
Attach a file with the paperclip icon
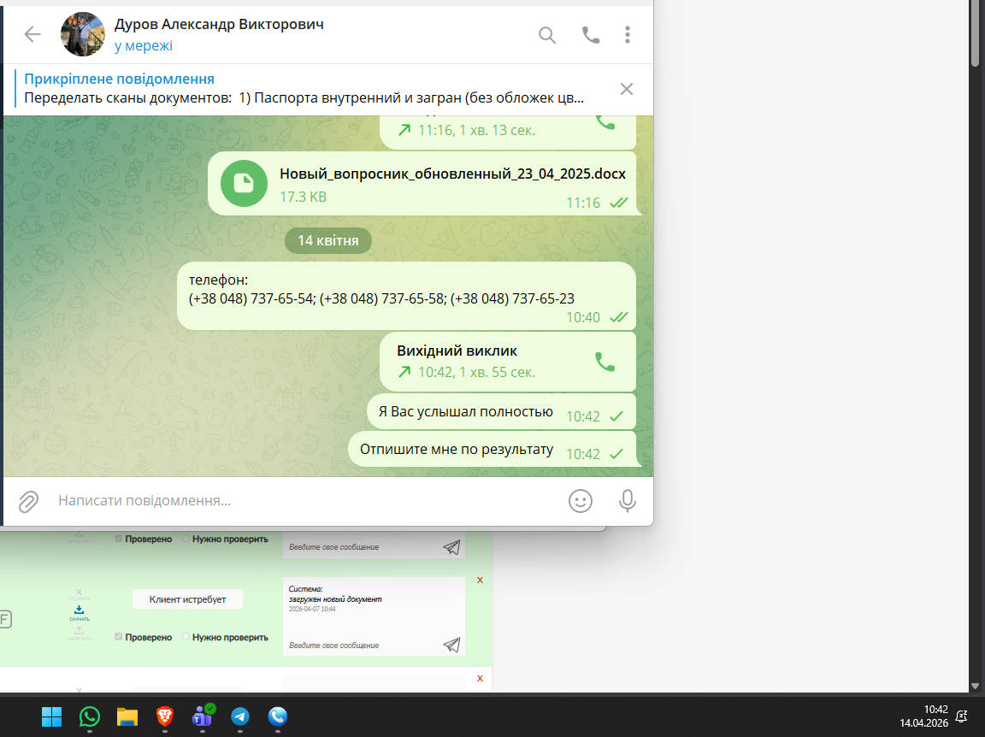pyautogui.click(x=28, y=501)
